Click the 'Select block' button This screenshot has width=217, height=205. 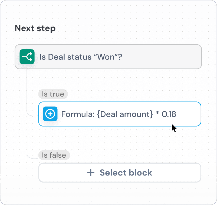click(120, 173)
